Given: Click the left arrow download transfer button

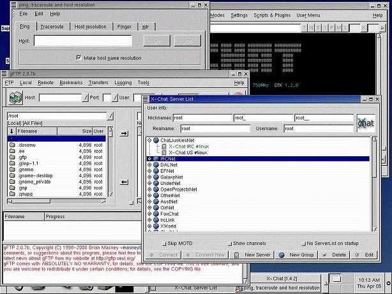Looking at the screenshot, I should [x=125, y=182].
